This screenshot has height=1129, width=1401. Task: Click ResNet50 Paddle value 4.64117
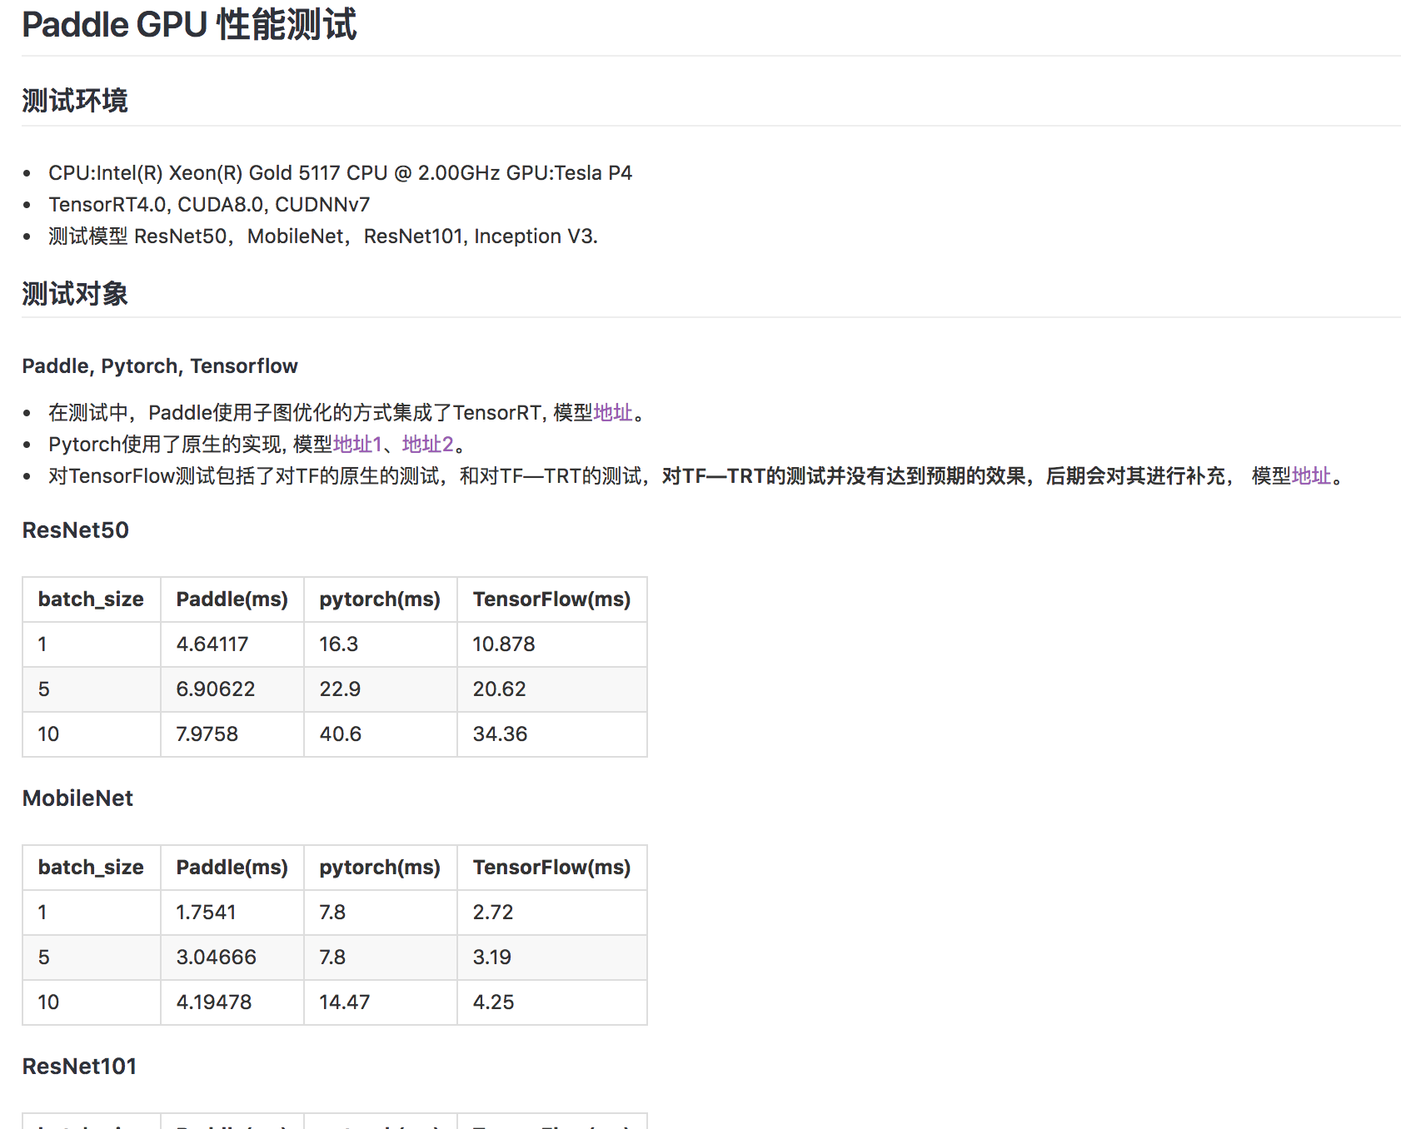(x=212, y=644)
